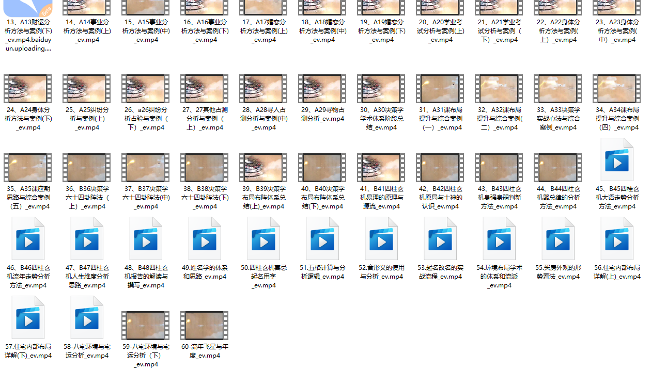Select the 44、B44四柱玄机 video thumbnail
This screenshot has height=370, width=651.
558,167
